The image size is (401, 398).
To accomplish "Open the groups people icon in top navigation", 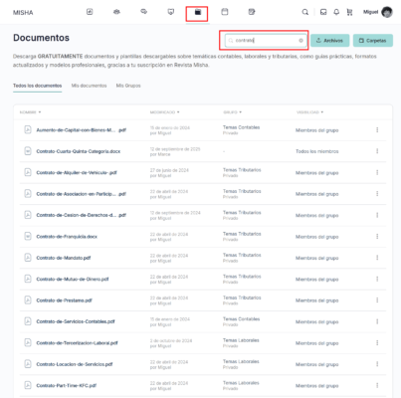I will (x=116, y=12).
